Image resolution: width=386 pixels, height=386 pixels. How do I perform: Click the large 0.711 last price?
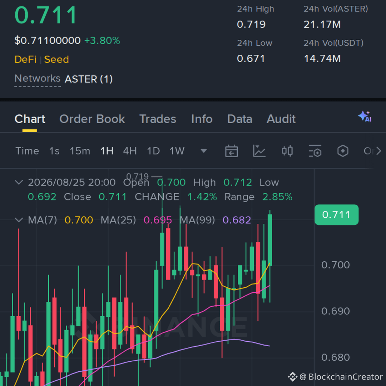point(46,15)
